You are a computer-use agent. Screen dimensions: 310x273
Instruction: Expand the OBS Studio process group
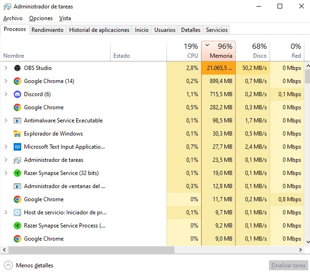6,68
